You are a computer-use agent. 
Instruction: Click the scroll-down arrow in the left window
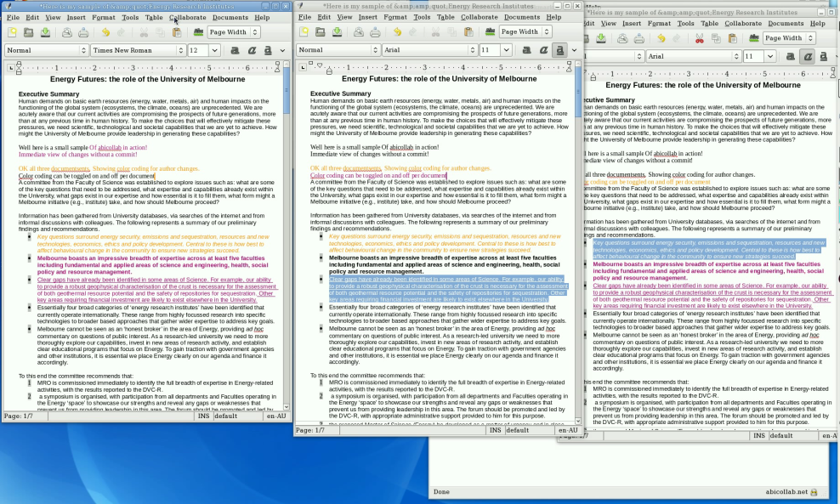point(286,407)
